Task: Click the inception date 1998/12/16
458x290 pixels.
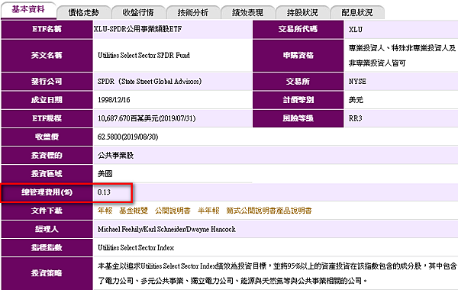Action: [x=114, y=100]
